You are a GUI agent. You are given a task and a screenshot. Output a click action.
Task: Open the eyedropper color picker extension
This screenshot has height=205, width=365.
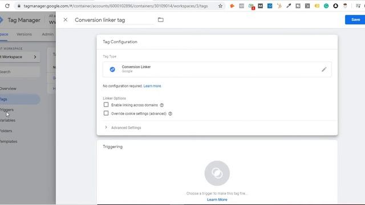click(x=289, y=6)
